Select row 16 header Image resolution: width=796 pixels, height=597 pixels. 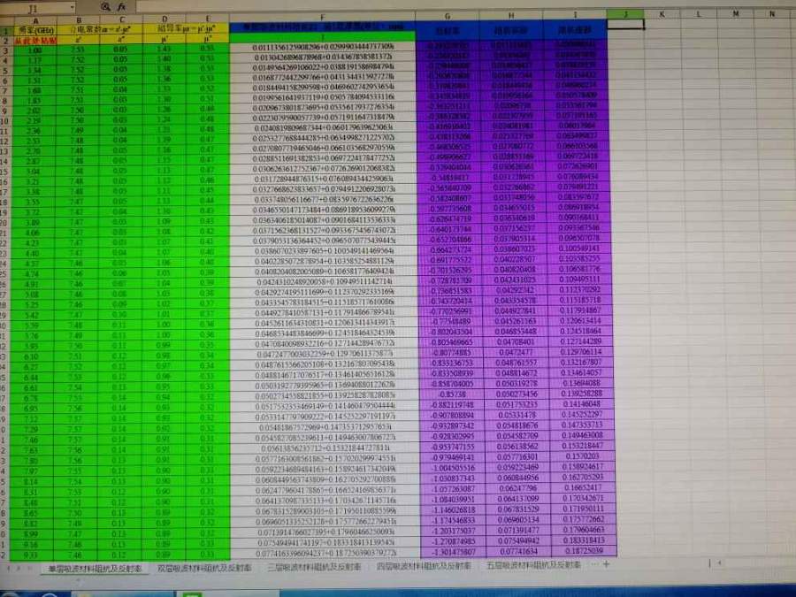[x=4, y=182]
